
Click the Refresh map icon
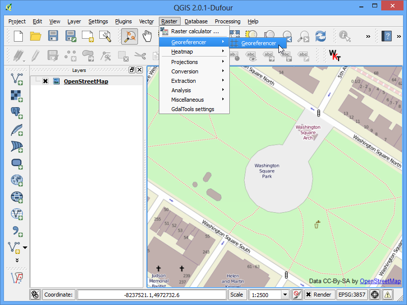321,36
